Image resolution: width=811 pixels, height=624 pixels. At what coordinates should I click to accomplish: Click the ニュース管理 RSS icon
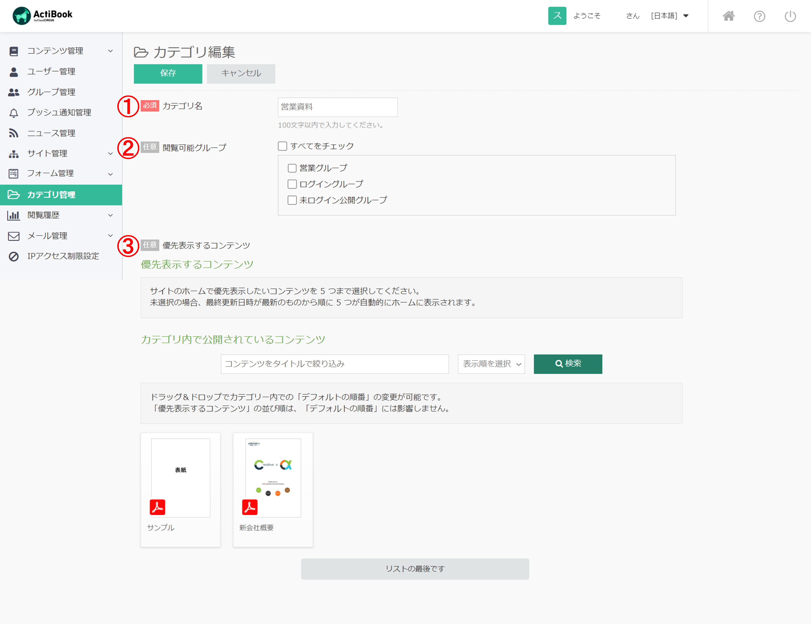[14, 133]
